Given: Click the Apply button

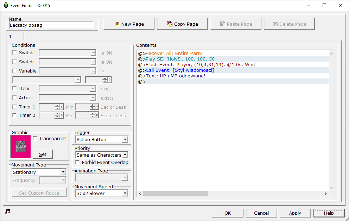Looking at the screenshot, I should click(x=295, y=213).
